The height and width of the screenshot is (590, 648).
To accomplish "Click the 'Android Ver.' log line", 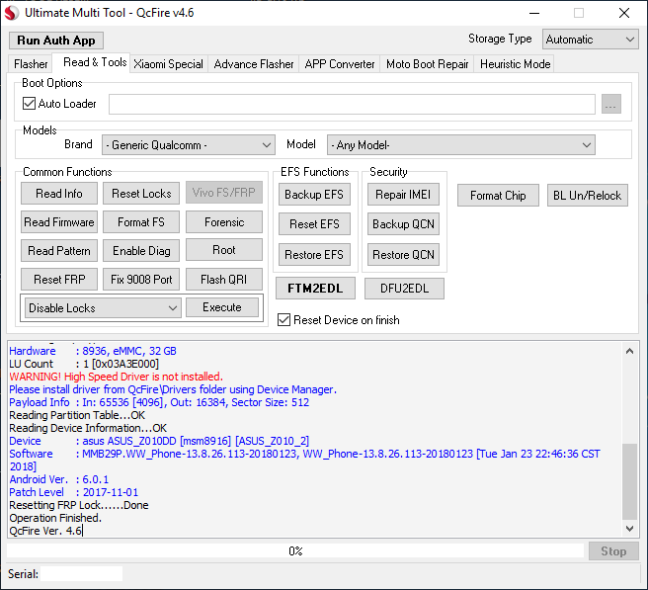I will click(x=59, y=479).
